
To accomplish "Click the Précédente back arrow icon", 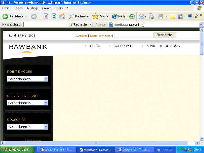I will [5, 16].
